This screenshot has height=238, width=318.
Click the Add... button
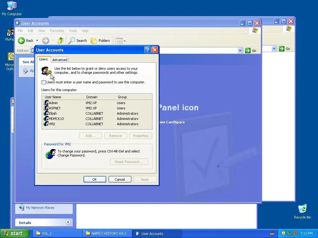pyautogui.click(x=90, y=136)
